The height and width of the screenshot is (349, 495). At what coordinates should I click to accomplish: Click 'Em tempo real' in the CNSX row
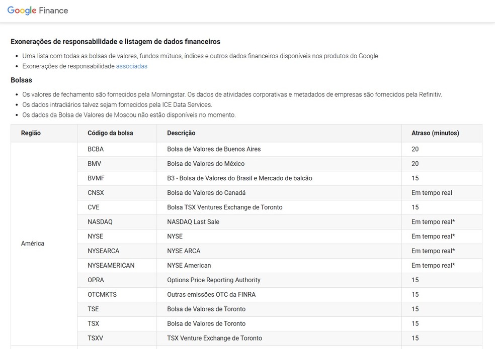432,193
